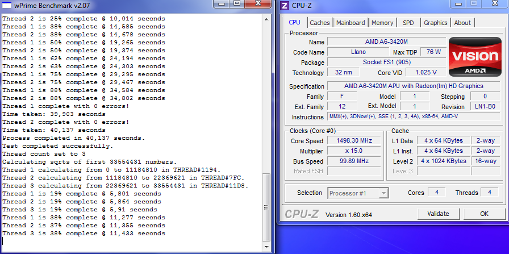The width and height of the screenshot is (509, 254).
Task: Click the CPU-Z logo text at bottom
Action: click(302, 214)
